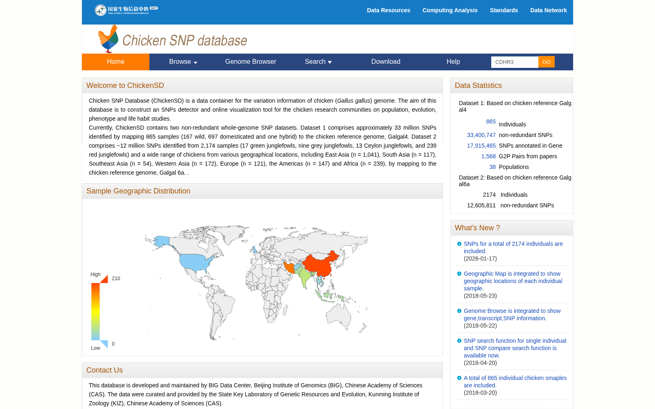Screen dimensions: 655x409
Task: Click the gene search field showing CDHR3
Action: point(515,62)
